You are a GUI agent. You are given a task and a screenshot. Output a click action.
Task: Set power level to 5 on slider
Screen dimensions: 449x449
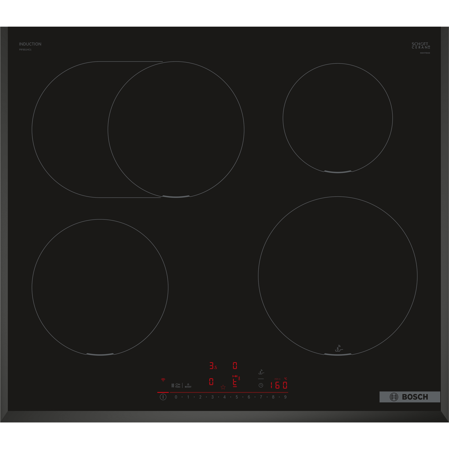click(x=237, y=397)
